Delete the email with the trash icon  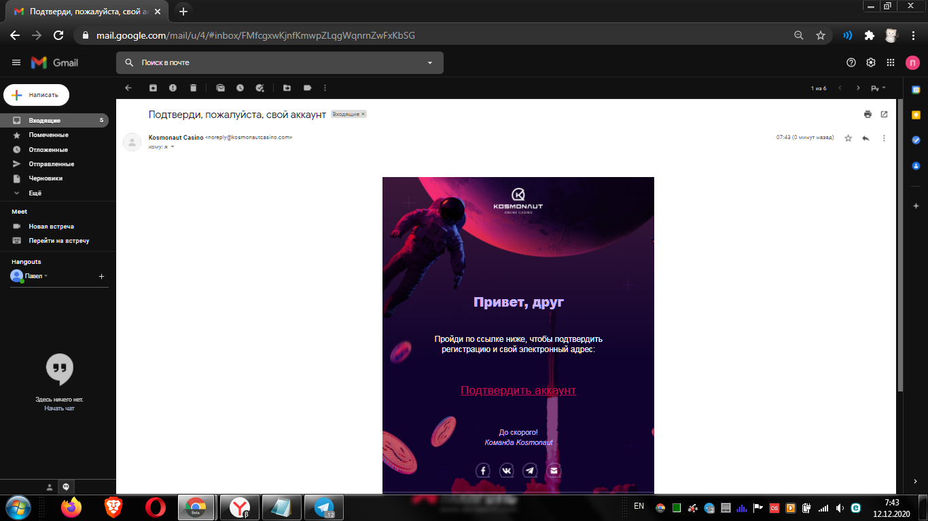click(x=194, y=88)
